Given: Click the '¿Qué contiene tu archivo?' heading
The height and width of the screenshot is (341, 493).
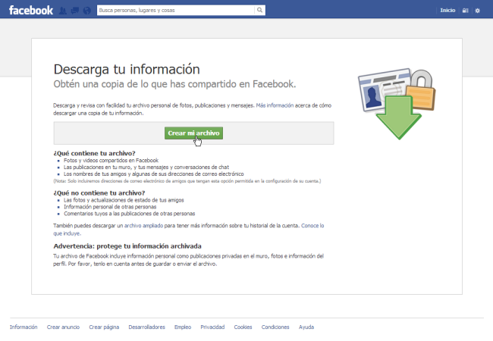Looking at the screenshot, I should click(94, 153).
